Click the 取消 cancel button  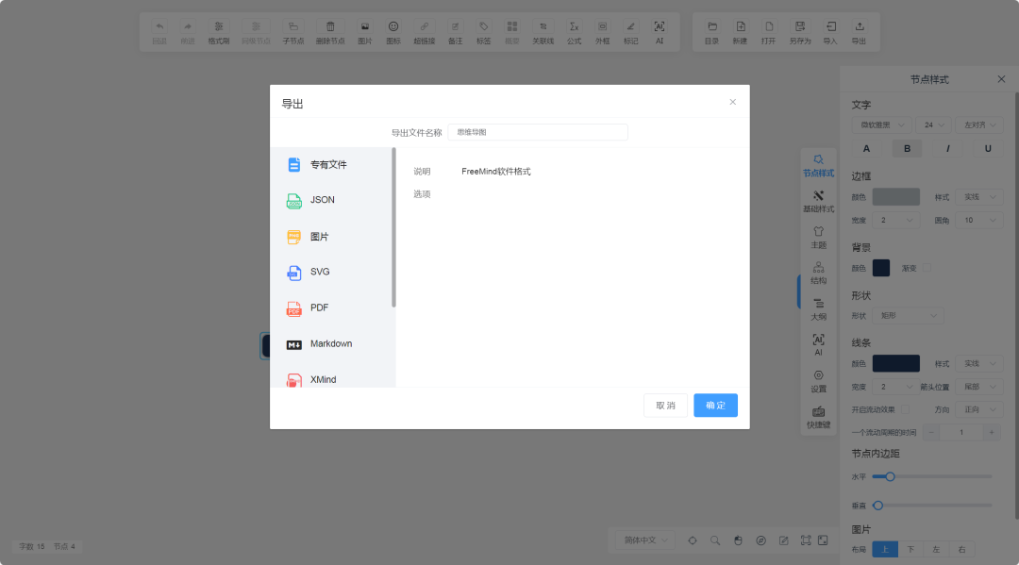pyautogui.click(x=665, y=405)
